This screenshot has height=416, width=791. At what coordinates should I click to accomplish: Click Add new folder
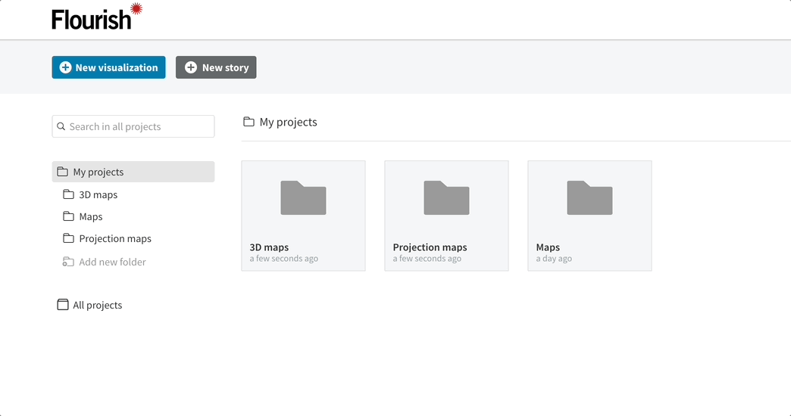pos(112,262)
